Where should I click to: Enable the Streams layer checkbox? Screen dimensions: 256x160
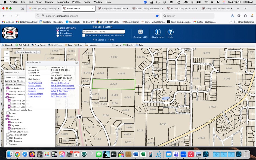click(x=8, y=113)
